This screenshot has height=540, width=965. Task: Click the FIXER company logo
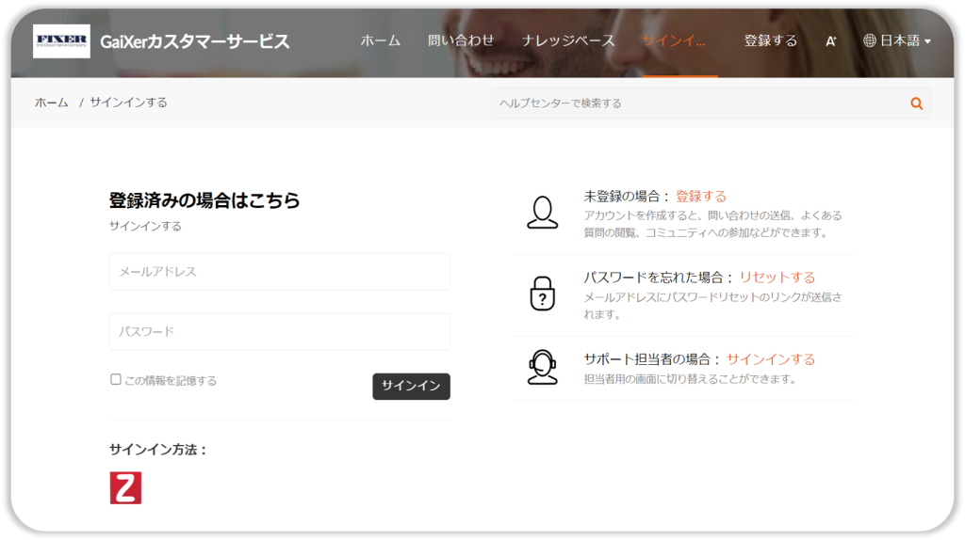61,41
